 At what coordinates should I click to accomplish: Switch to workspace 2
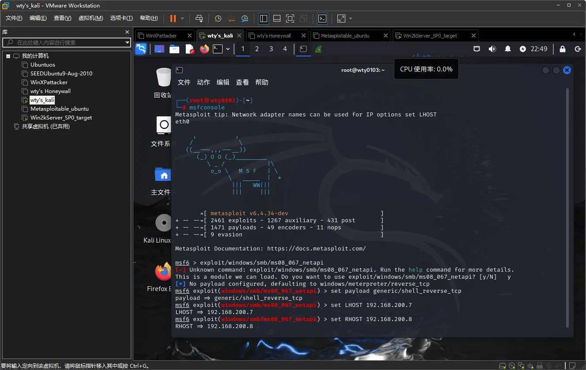pyautogui.click(x=257, y=49)
